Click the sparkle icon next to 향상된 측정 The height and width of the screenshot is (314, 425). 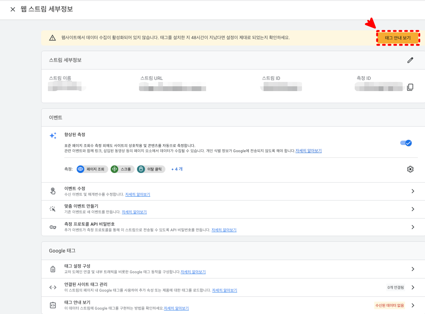[x=52, y=136]
